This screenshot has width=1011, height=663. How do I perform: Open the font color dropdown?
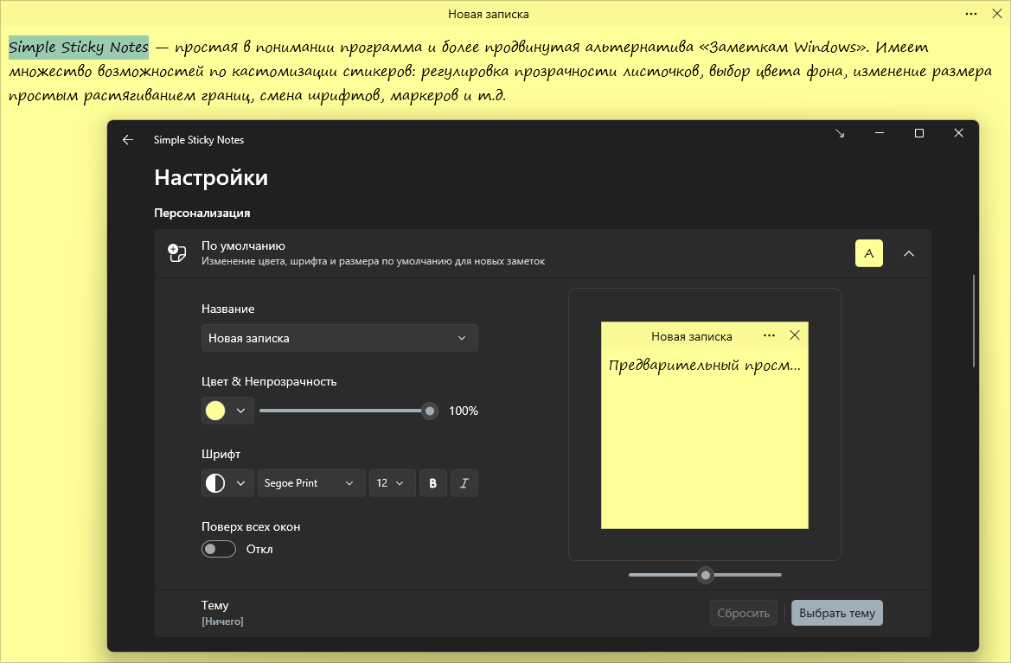pyautogui.click(x=227, y=483)
